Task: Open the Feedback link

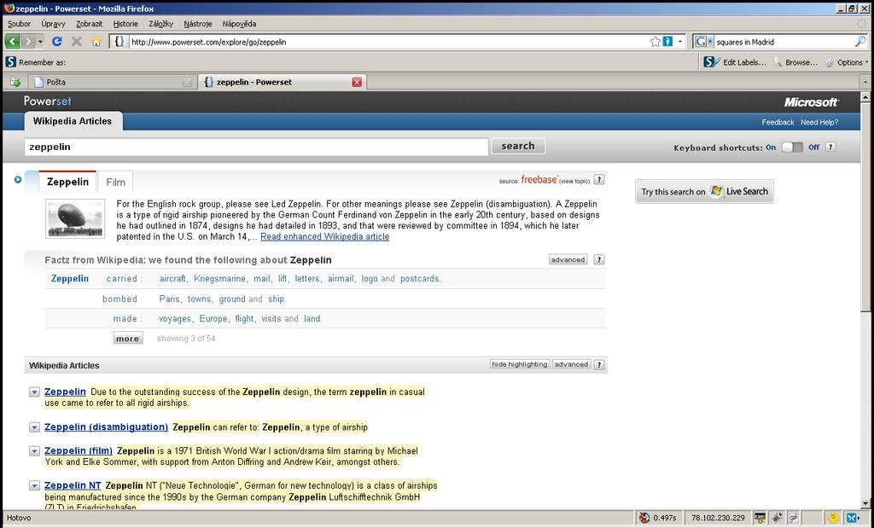Action: pyautogui.click(x=778, y=122)
